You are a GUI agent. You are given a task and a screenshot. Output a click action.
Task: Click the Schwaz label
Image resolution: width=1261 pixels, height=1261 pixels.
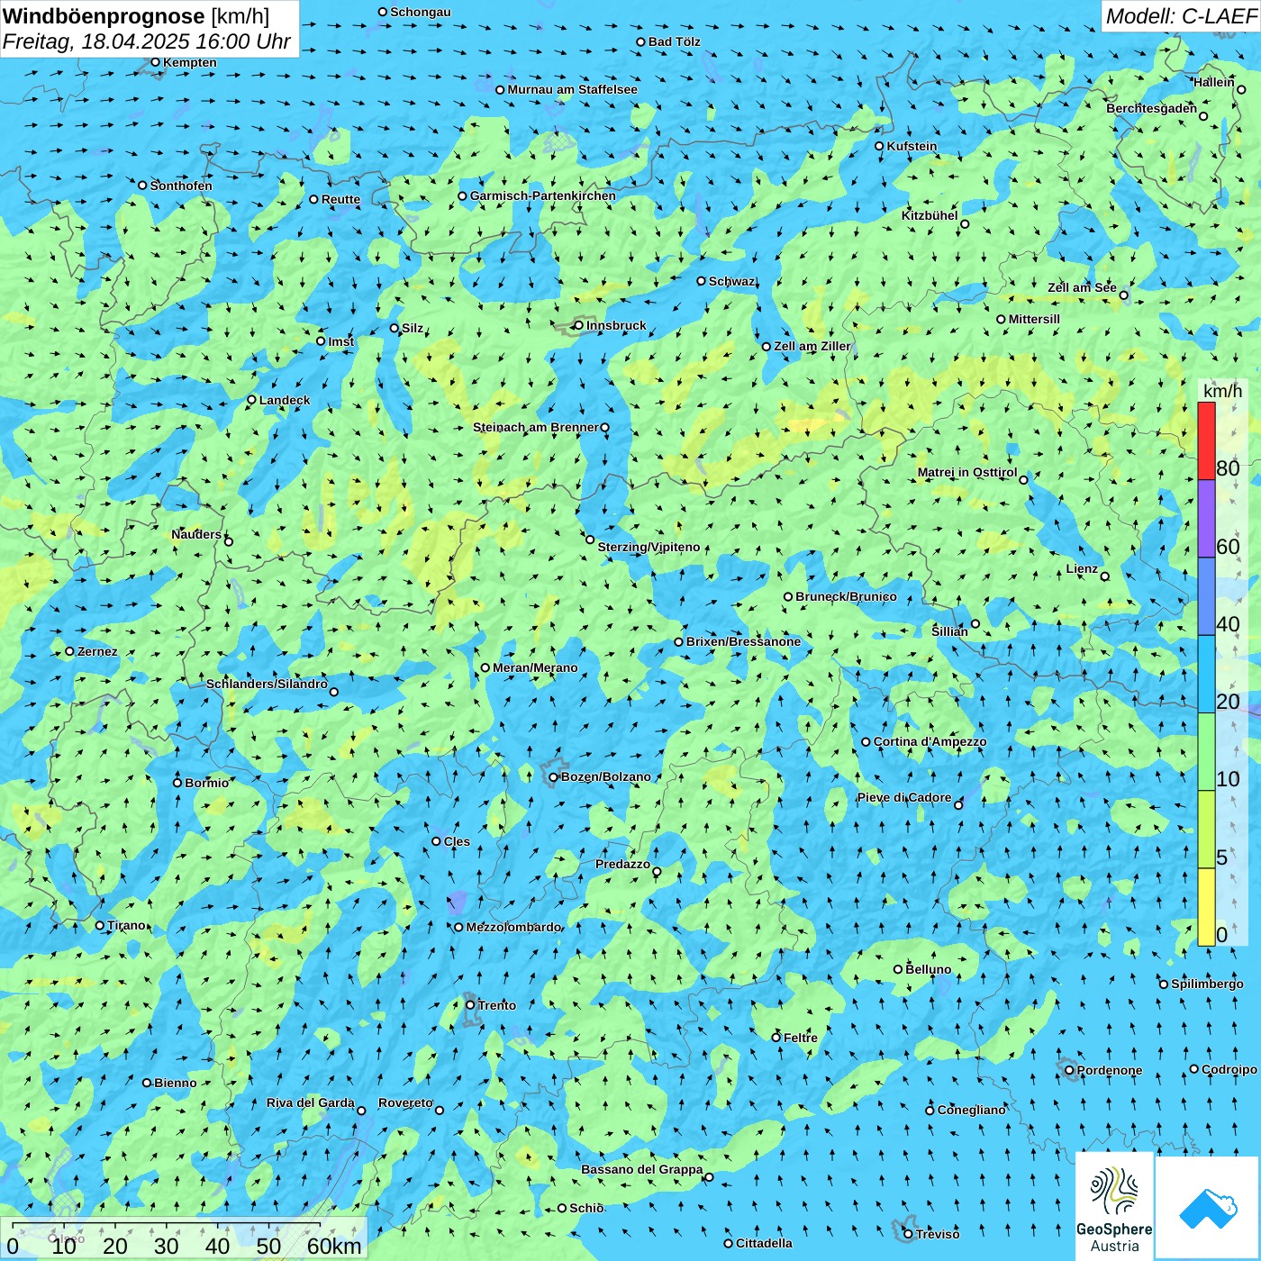(x=731, y=281)
